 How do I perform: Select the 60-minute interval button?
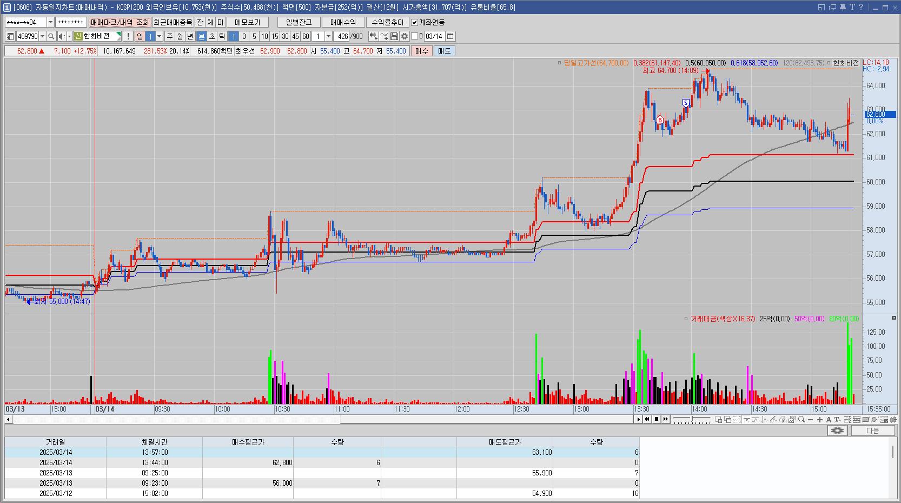306,36
